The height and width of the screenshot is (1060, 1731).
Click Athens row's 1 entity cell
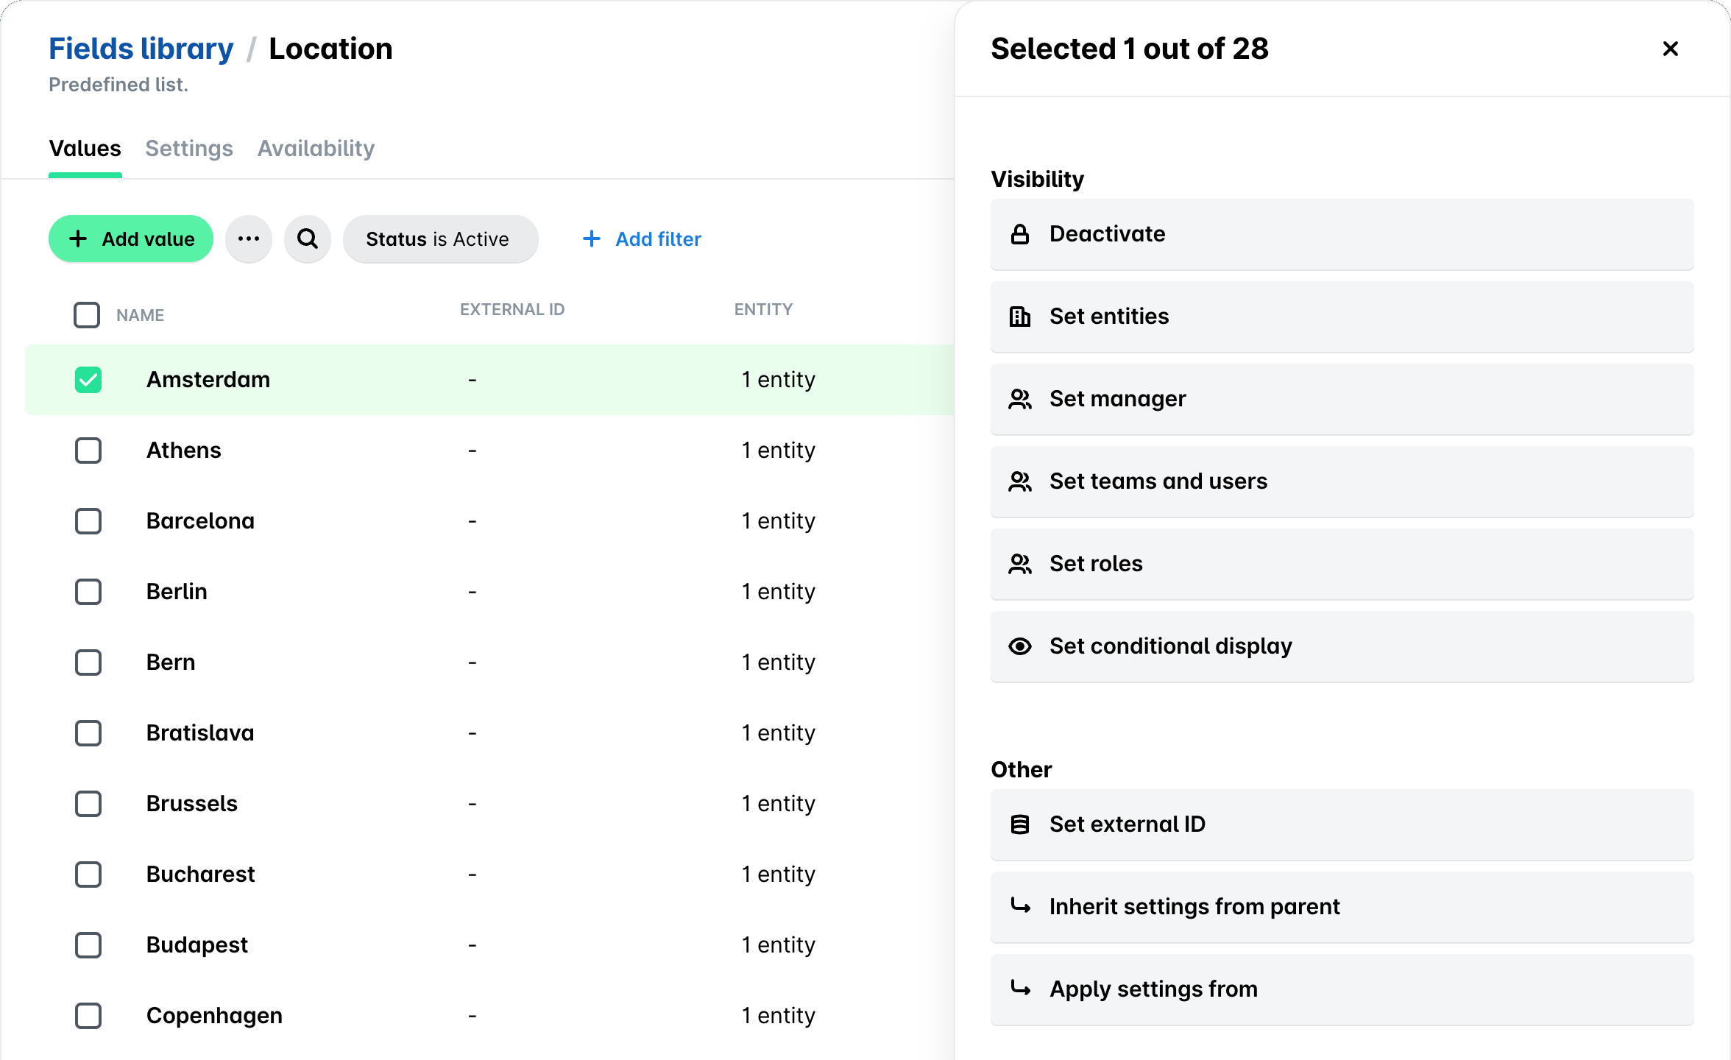pyautogui.click(x=779, y=451)
